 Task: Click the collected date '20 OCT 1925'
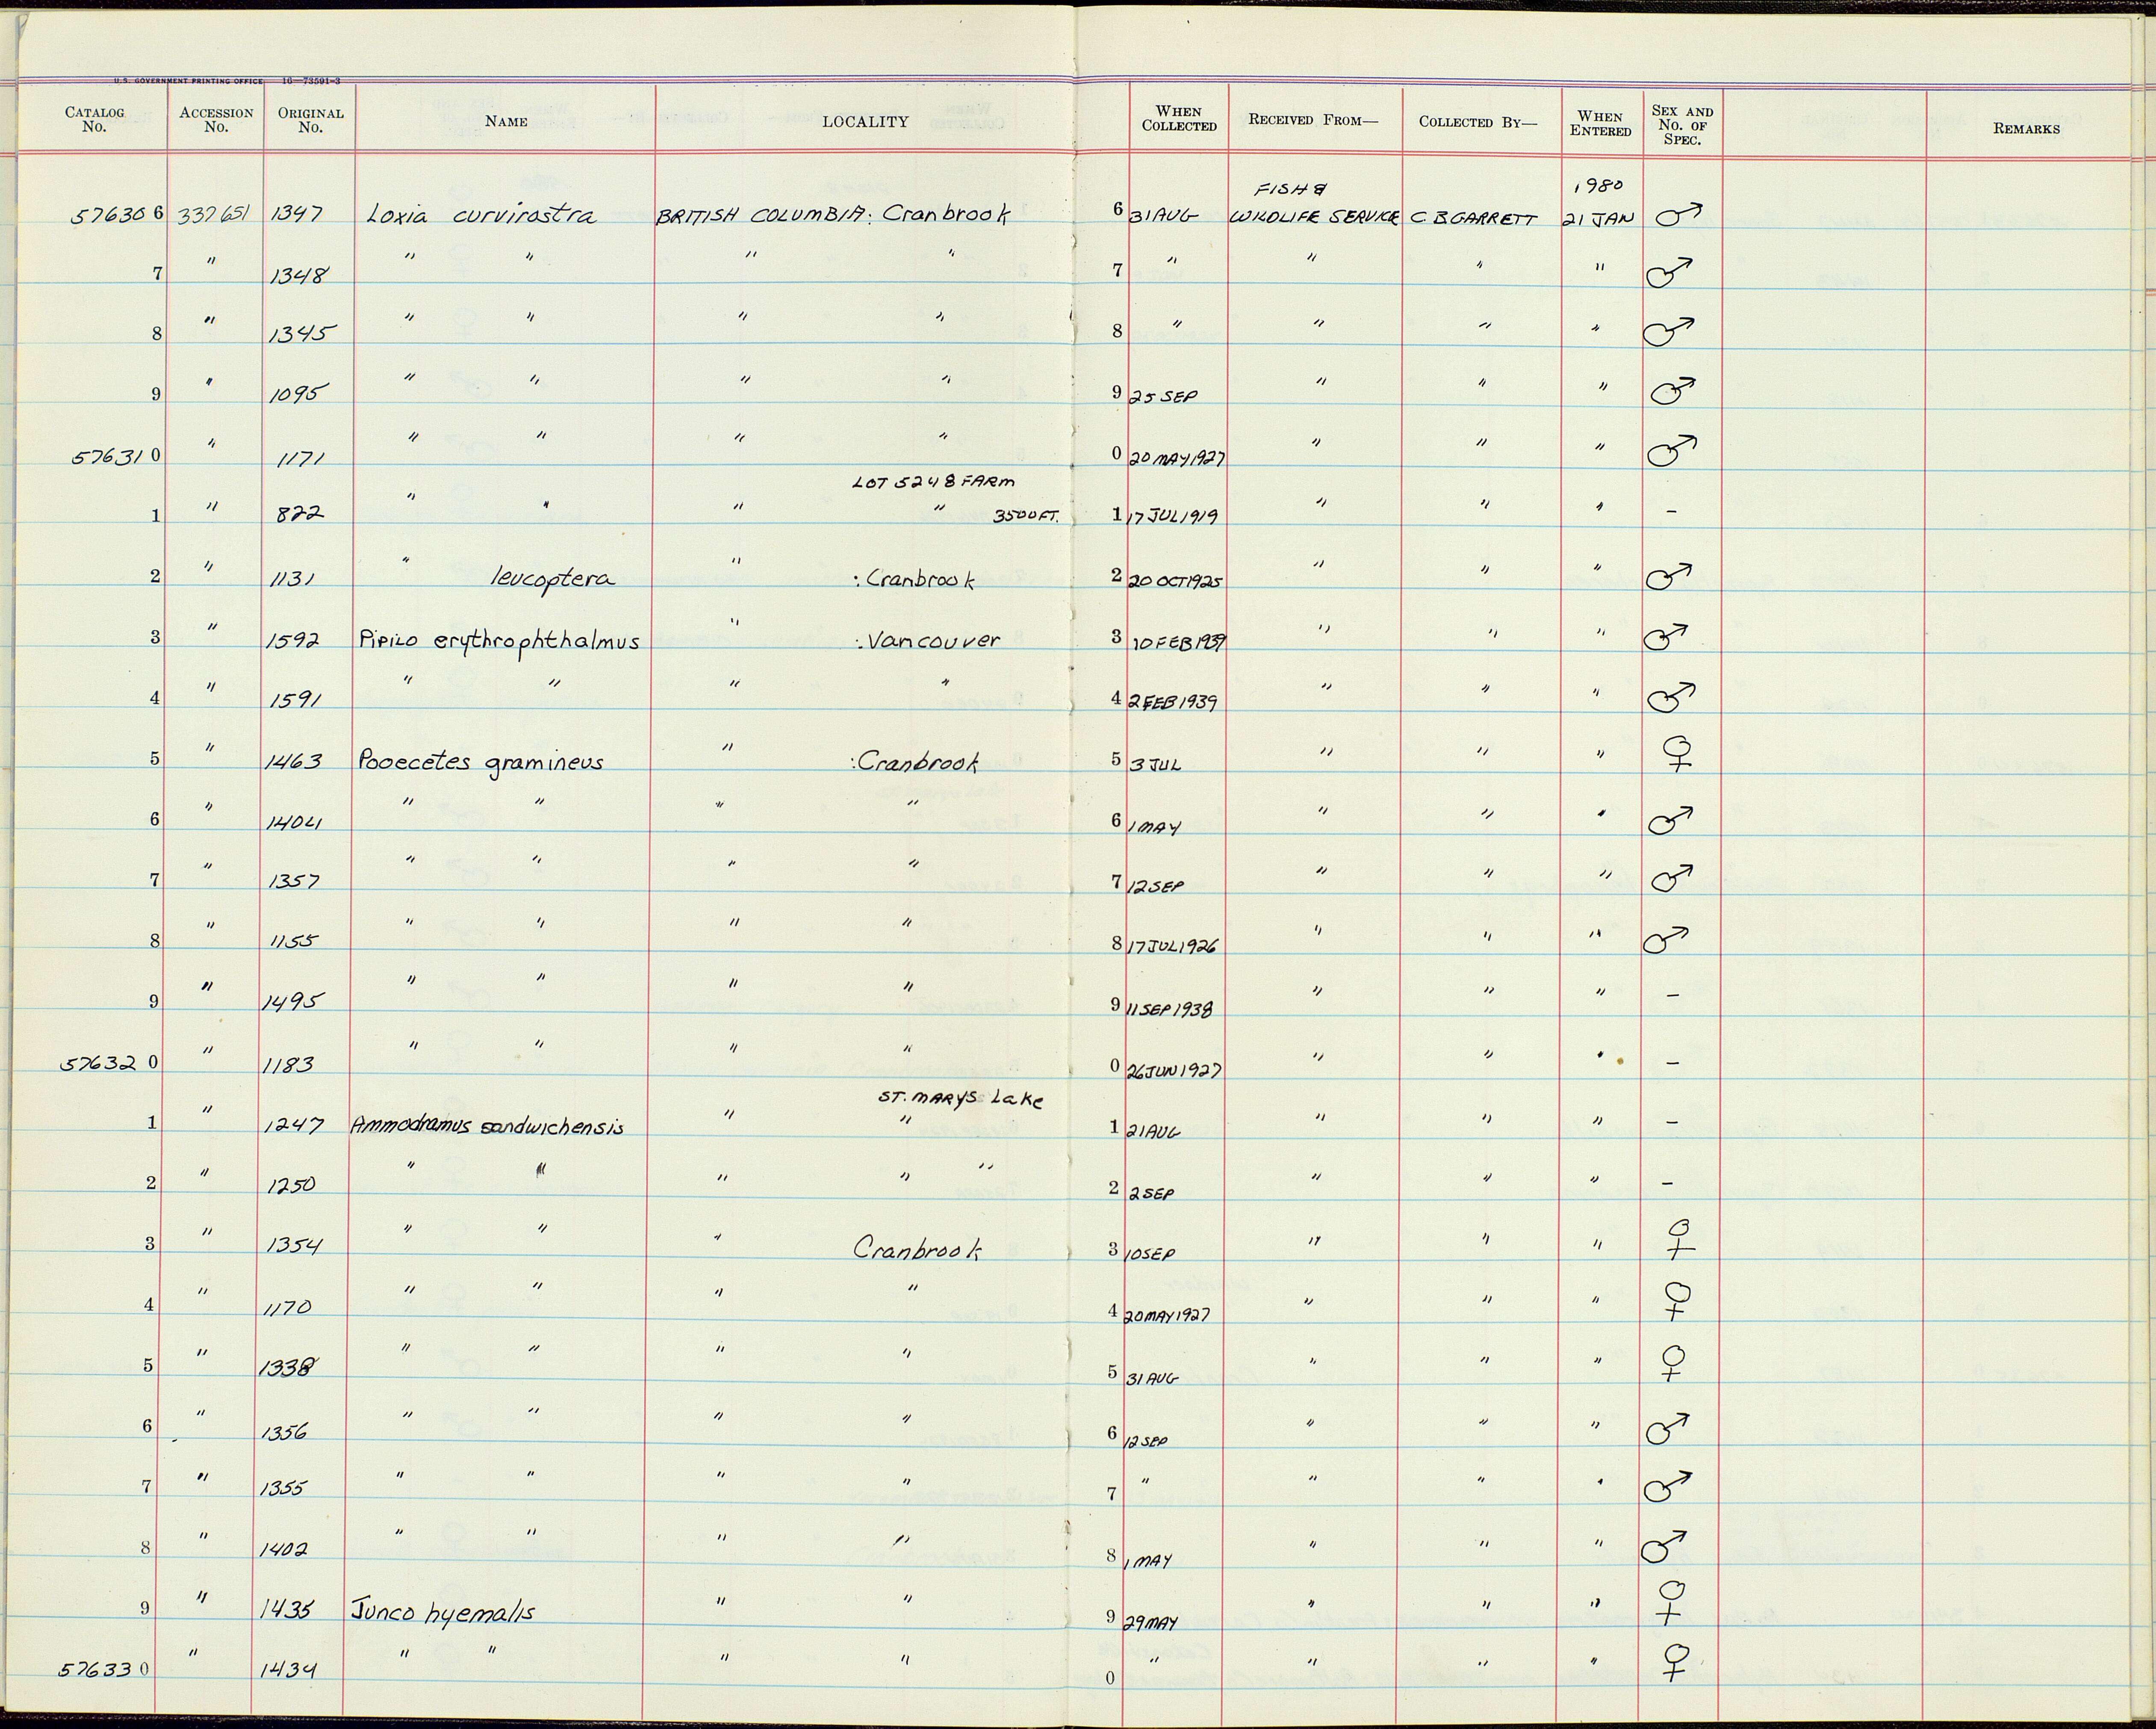click(1176, 580)
